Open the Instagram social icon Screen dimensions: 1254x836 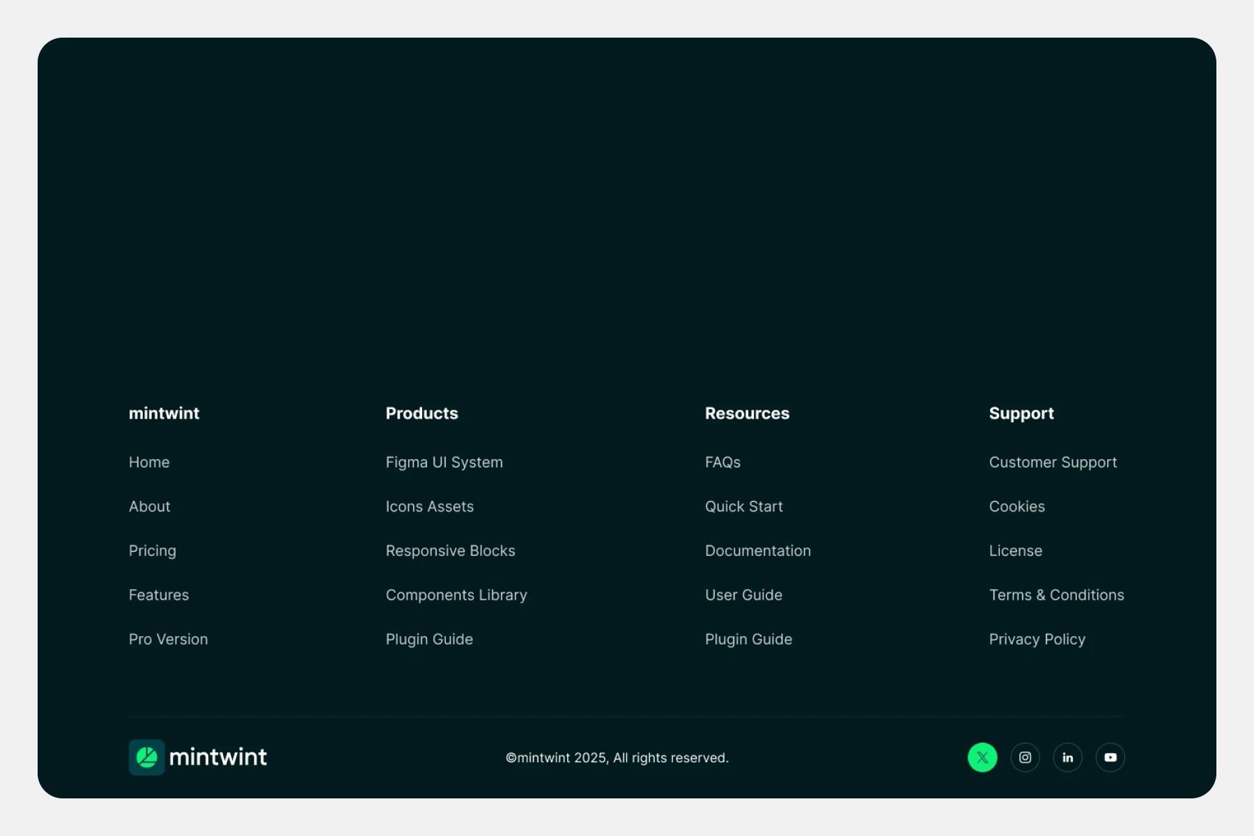click(x=1025, y=757)
